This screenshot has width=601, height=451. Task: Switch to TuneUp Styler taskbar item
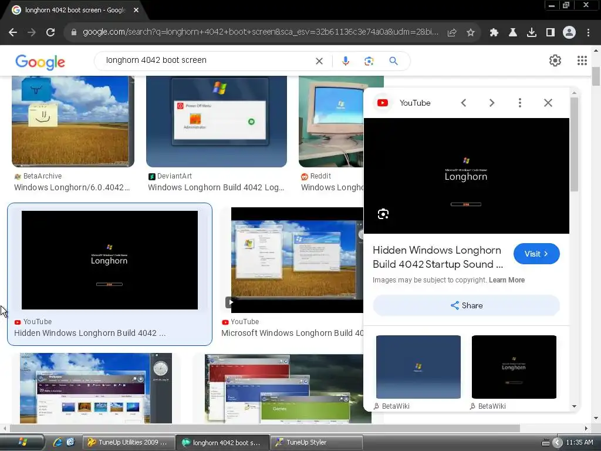pos(316,443)
